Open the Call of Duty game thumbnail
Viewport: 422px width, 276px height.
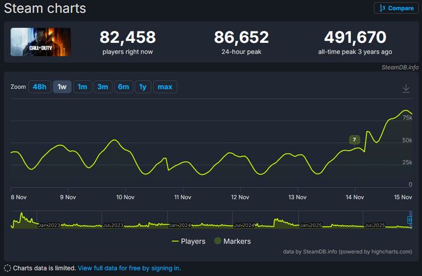pos(40,42)
